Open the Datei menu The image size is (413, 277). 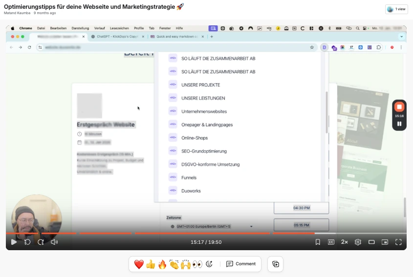click(x=41, y=28)
